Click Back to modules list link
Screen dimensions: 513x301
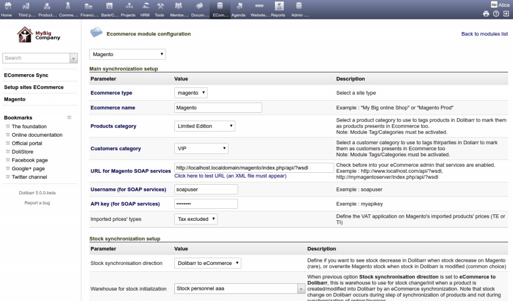[484, 34]
